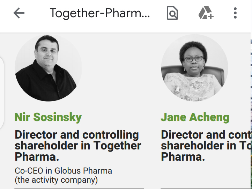Tap the empty toolbar area beside the back arrow
Image resolution: width=252 pixels, height=189 pixels.
(x=37, y=13)
